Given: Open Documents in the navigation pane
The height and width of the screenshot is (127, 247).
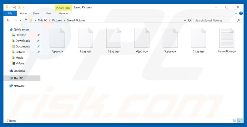Looking at the screenshot, I should 21,46.
